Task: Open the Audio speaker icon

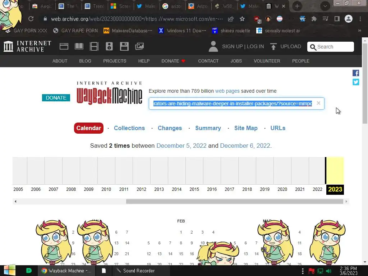Action: pos(109,46)
